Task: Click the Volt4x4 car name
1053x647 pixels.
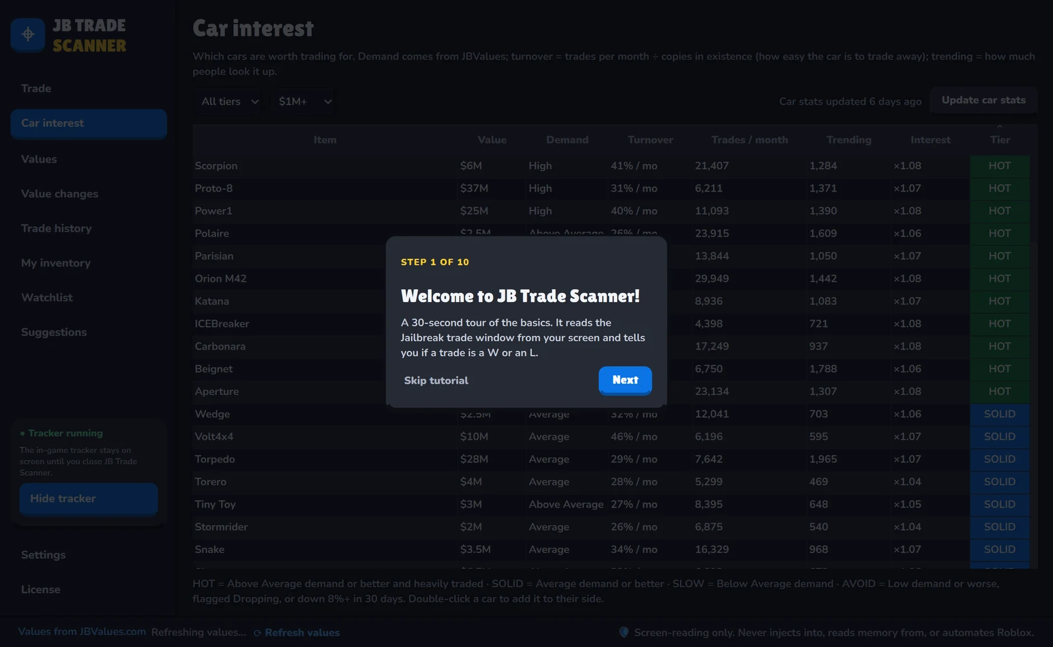Action: pos(214,437)
